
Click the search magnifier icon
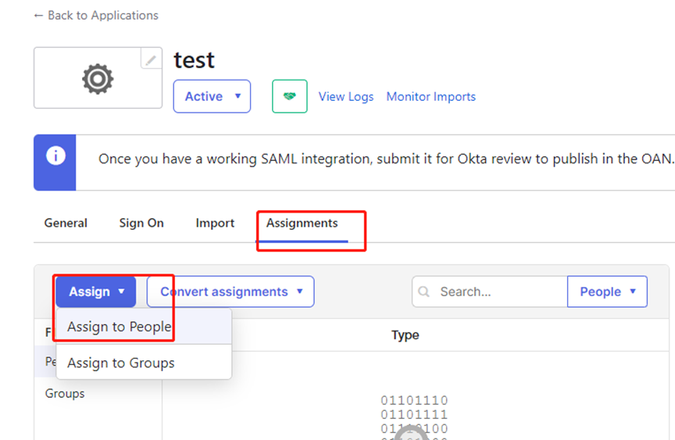click(423, 292)
